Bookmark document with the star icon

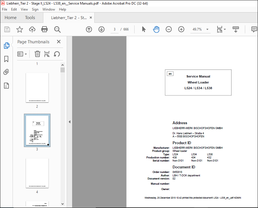[x=20, y=29]
